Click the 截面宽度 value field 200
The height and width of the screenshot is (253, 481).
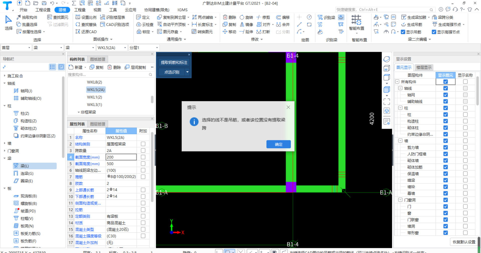pos(121,157)
